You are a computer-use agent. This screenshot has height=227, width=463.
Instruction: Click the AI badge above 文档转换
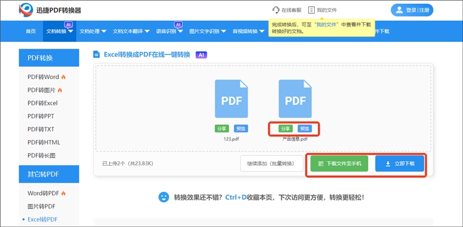point(69,24)
